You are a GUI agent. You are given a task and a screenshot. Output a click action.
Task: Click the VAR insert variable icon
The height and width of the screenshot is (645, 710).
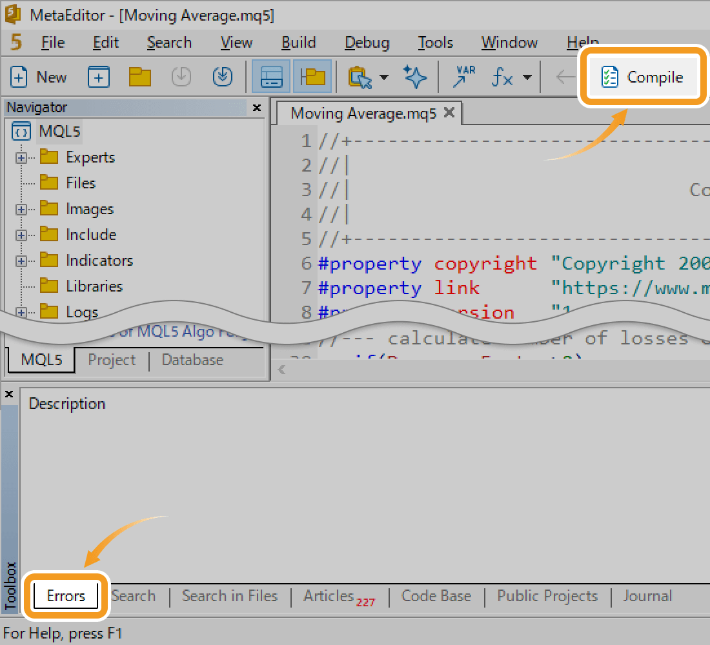[463, 77]
